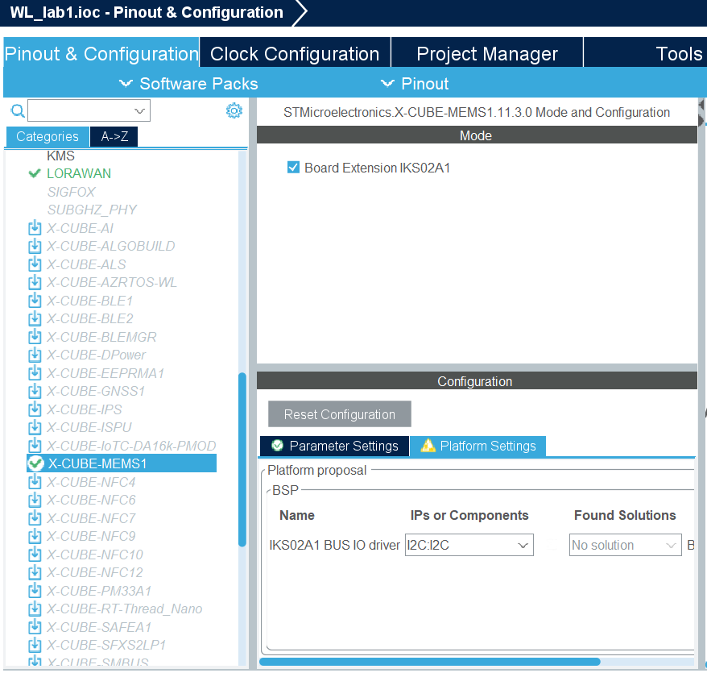Click download icon beside X-CUBE-NFC4
707x673 pixels.
(35, 482)
